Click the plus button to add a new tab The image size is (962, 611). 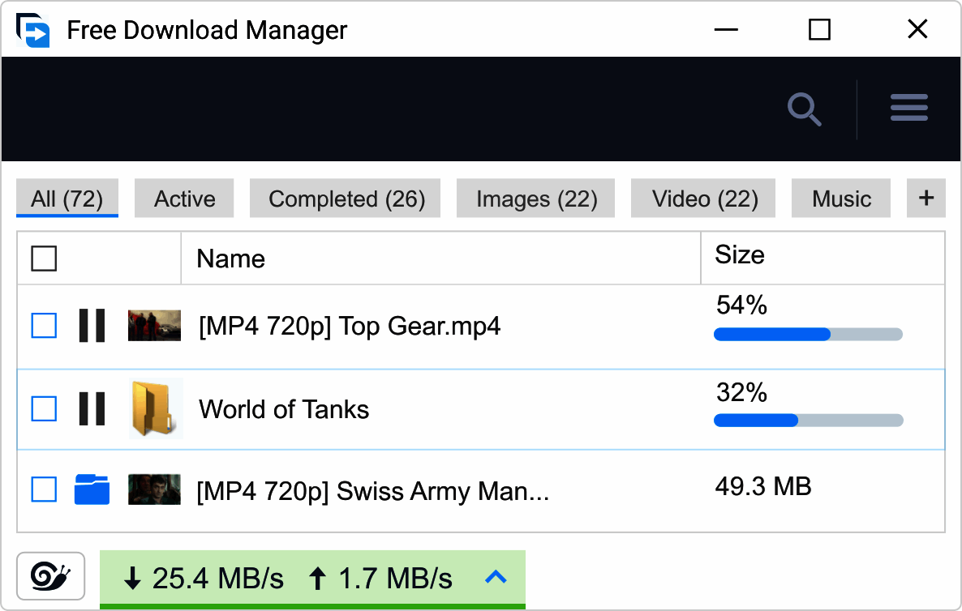coord(925,198)
